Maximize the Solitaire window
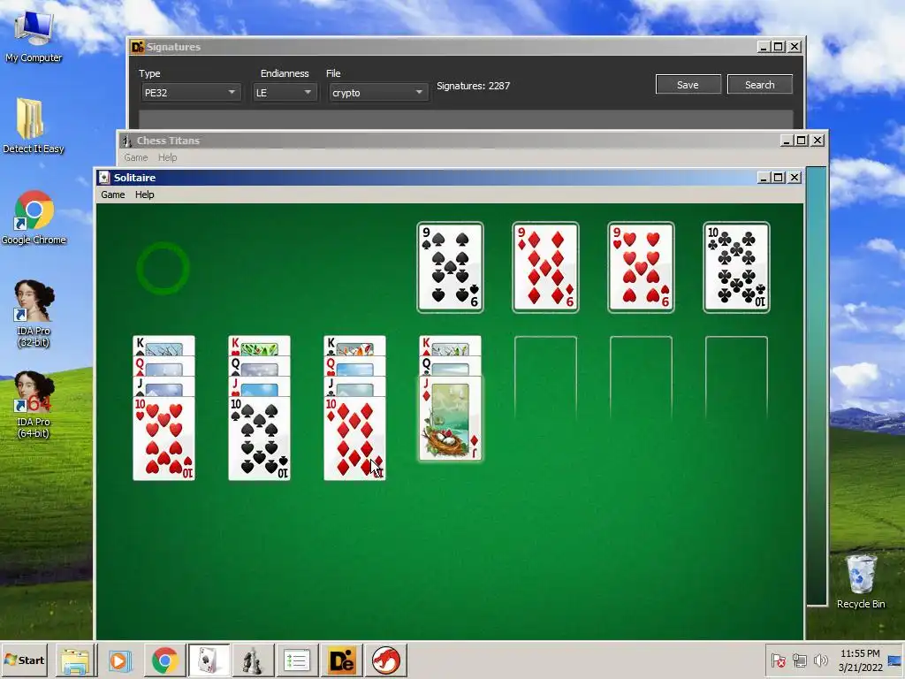Viewport: 905px width, 679px height. (779, 177)
